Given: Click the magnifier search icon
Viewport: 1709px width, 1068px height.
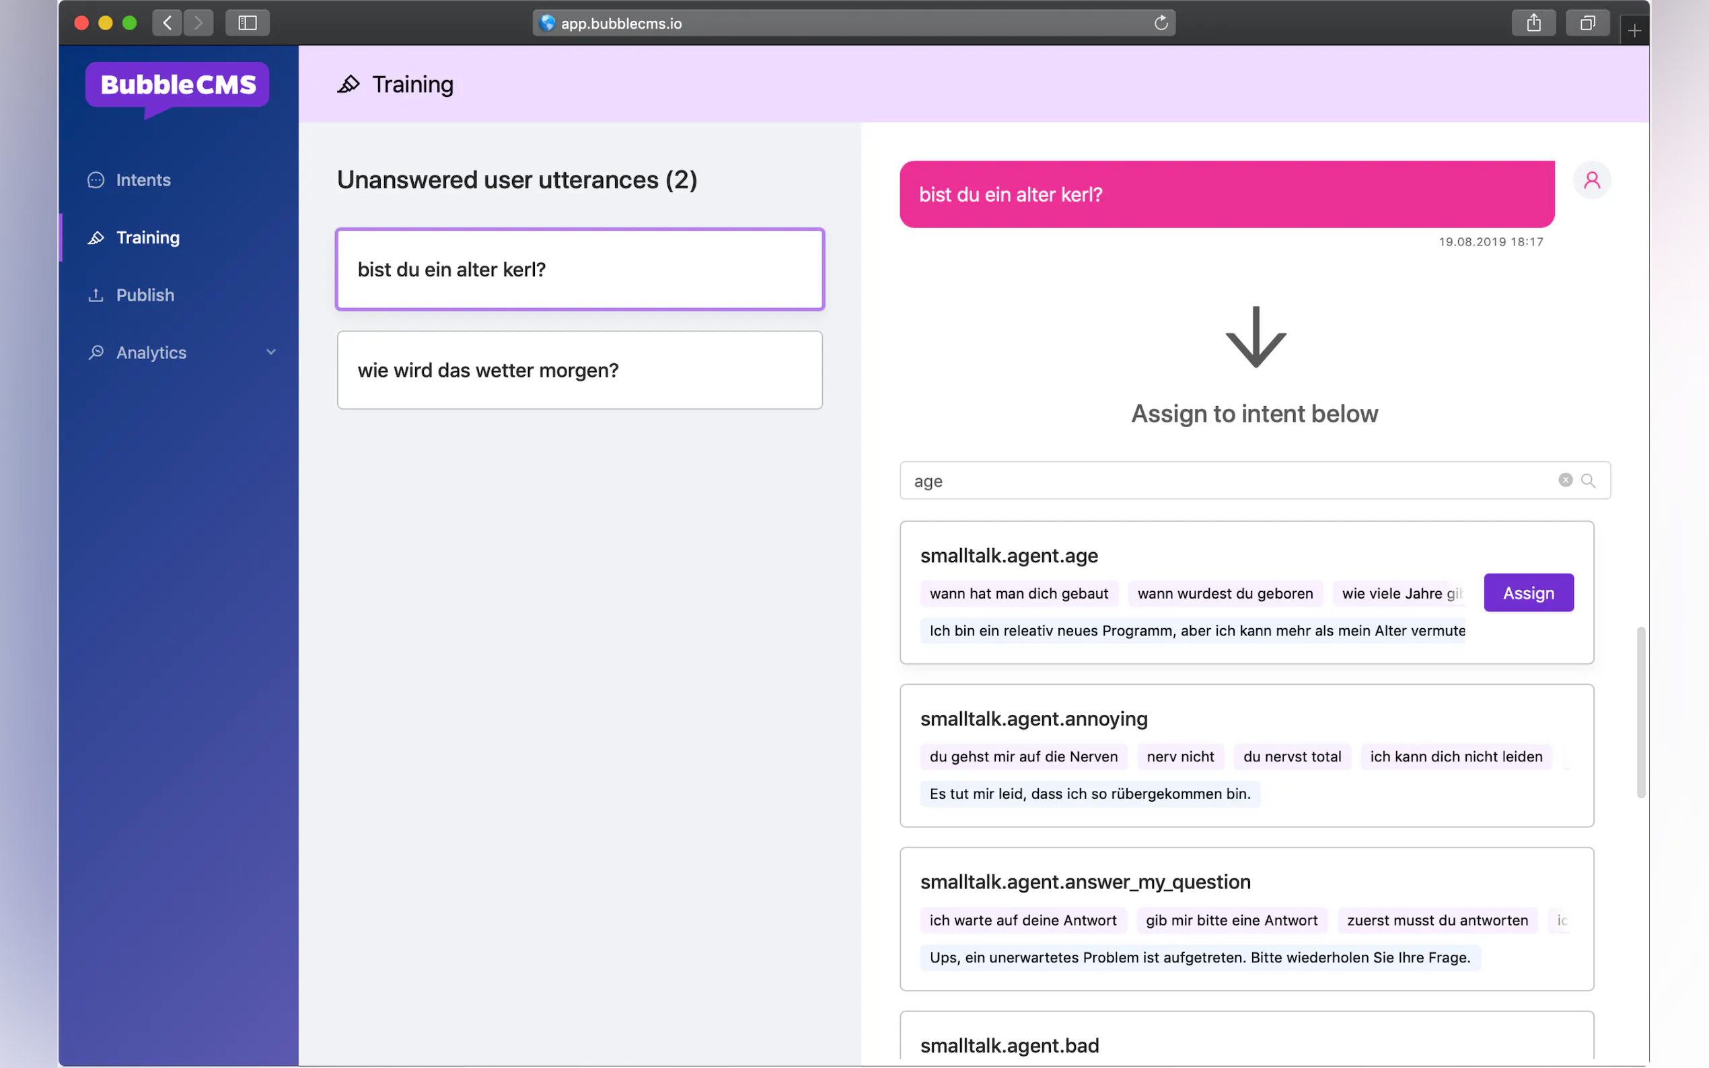Looking at the screenshot, I should point(1588,480).
